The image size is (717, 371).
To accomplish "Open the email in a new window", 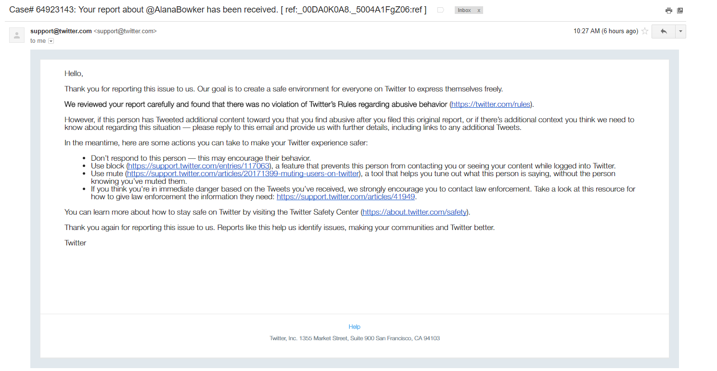I will pyautogui.click(x=680, y=11).
